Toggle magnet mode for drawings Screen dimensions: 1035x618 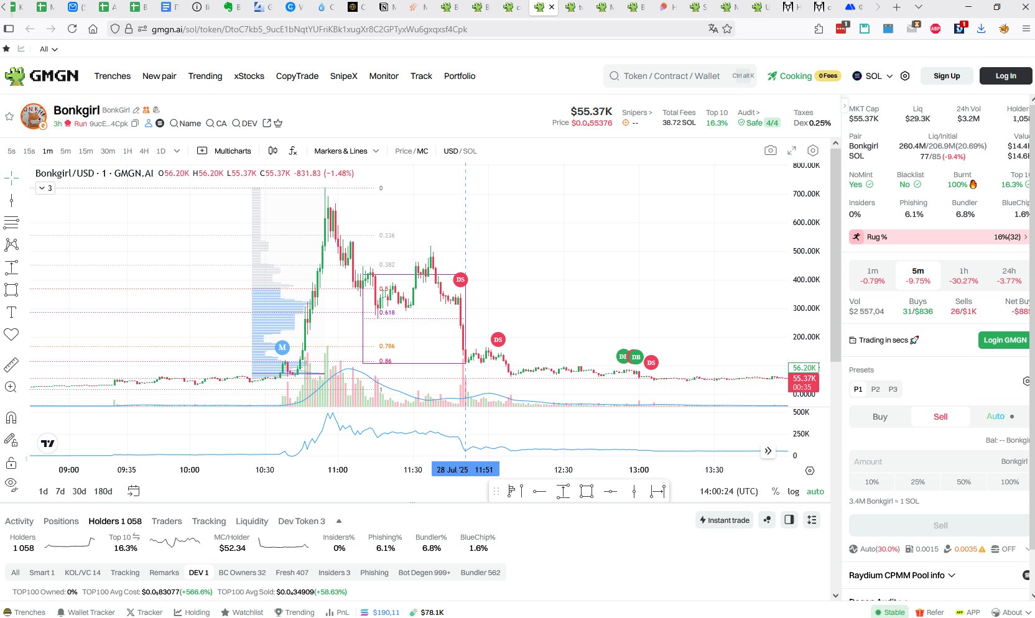[x=11, y=417]
